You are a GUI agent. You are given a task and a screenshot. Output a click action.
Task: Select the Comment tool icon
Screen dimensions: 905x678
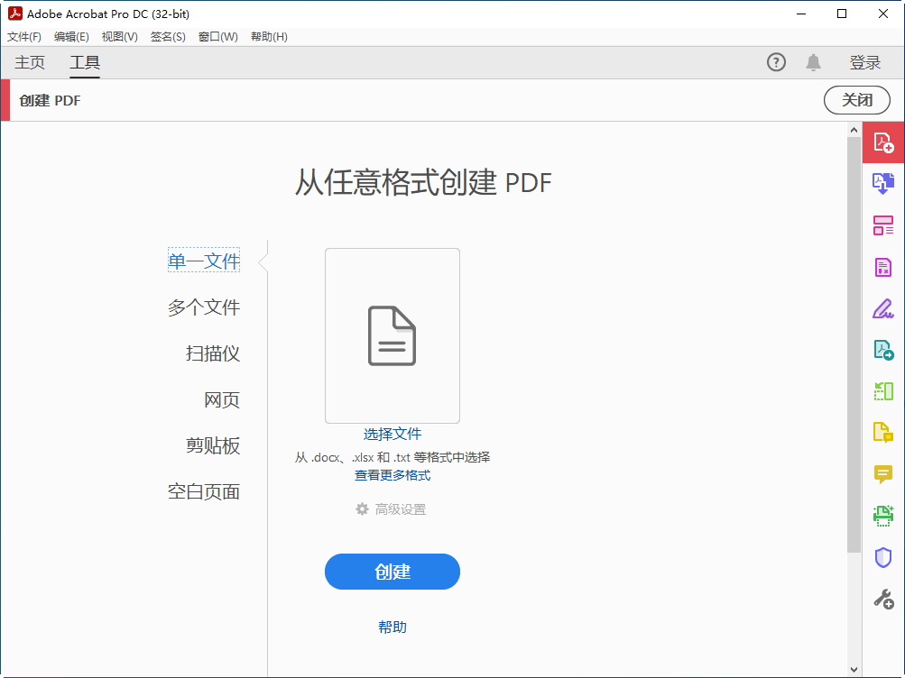pyautogui.click(x=882, y=474)
